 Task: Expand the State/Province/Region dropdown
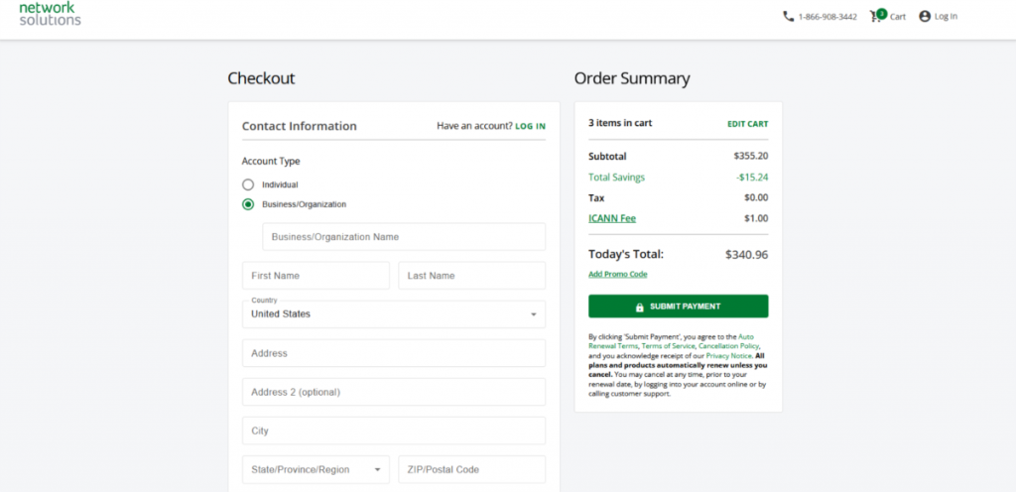pos(316,469)
